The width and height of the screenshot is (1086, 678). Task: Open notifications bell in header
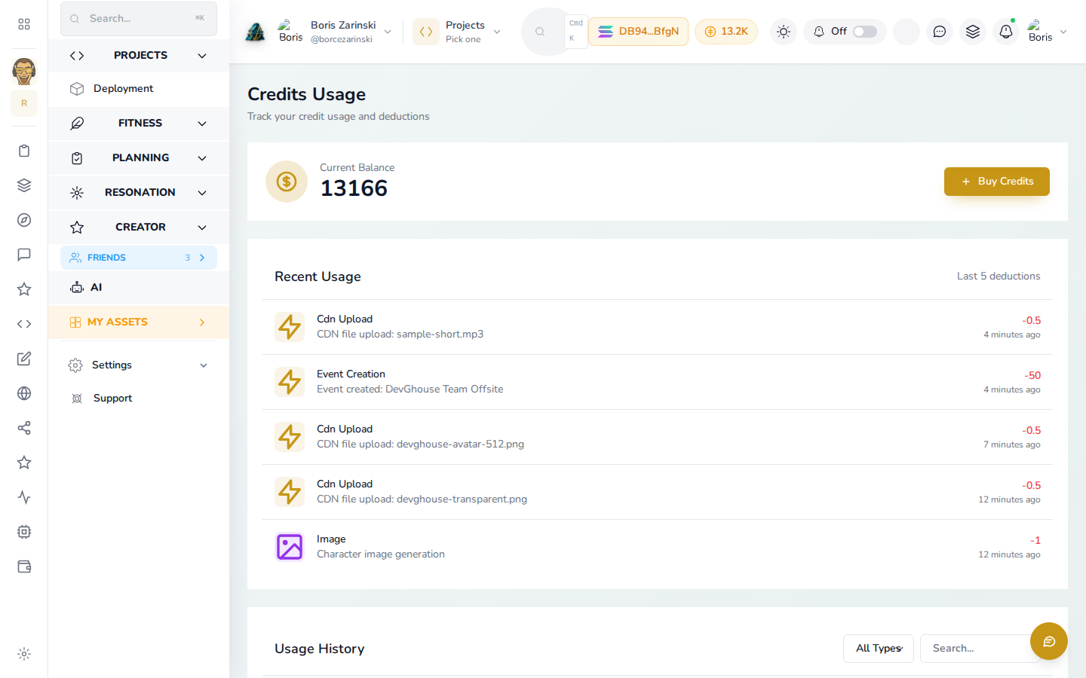click(1006, 32)
